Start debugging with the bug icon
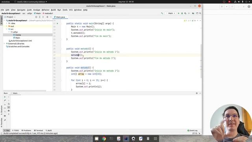252x142 pixels. [182, 13]
